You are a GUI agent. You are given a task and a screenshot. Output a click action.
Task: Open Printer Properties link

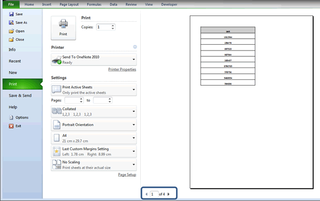(122, 69)
